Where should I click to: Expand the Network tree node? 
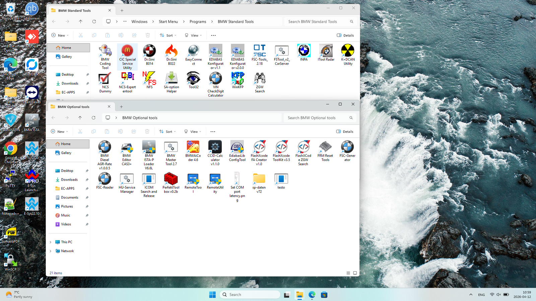[51, 251]
